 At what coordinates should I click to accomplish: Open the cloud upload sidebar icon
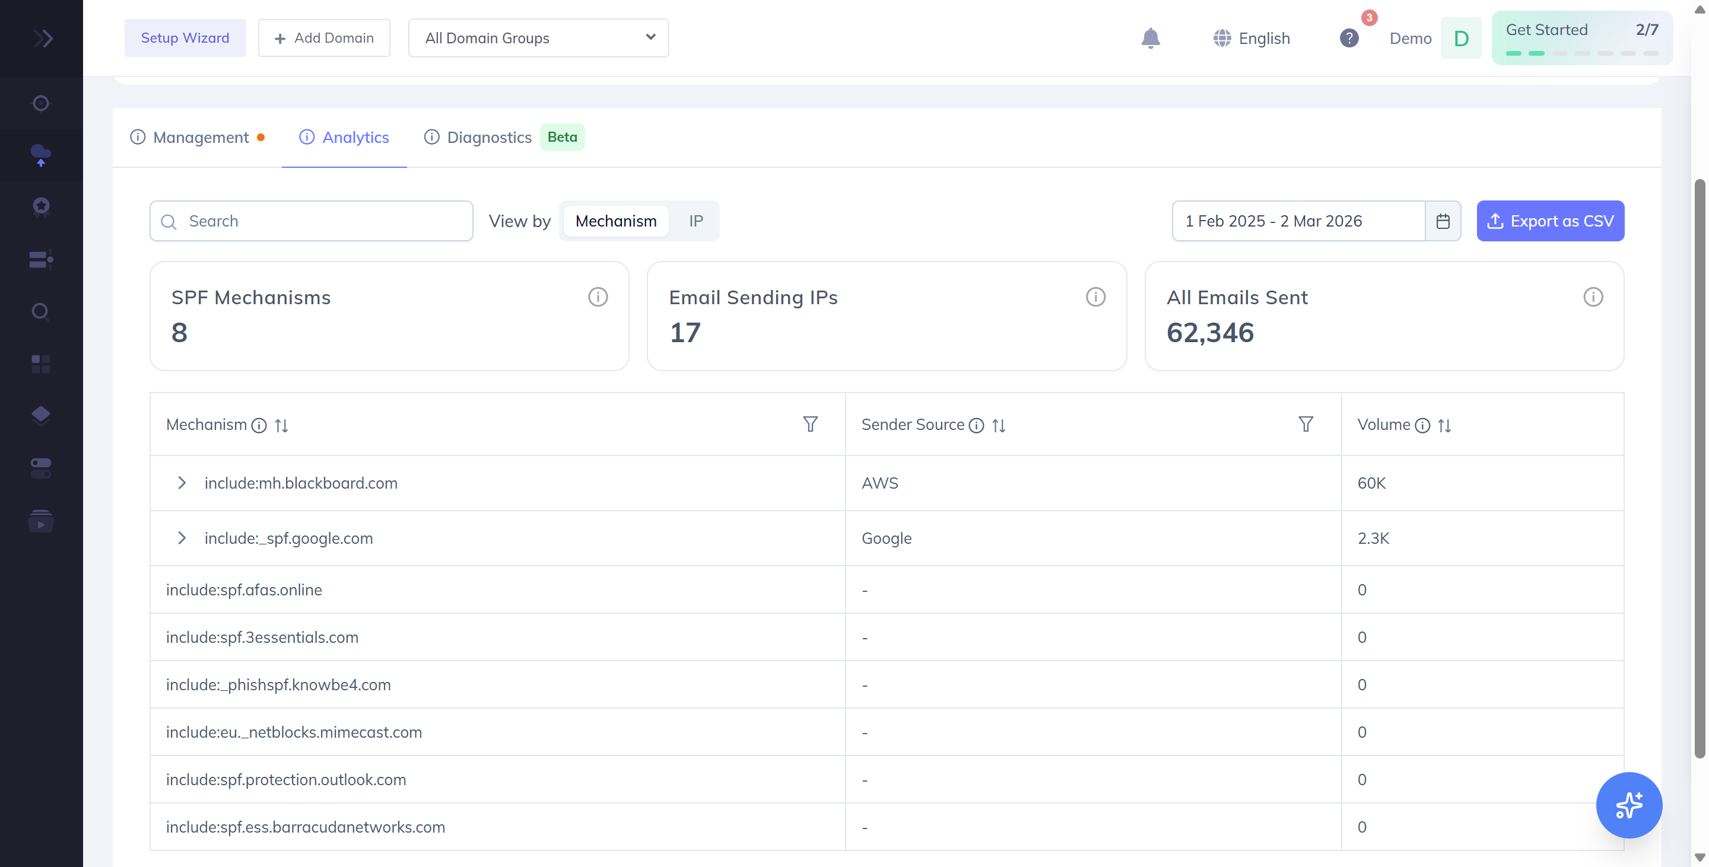pos(41,155)
